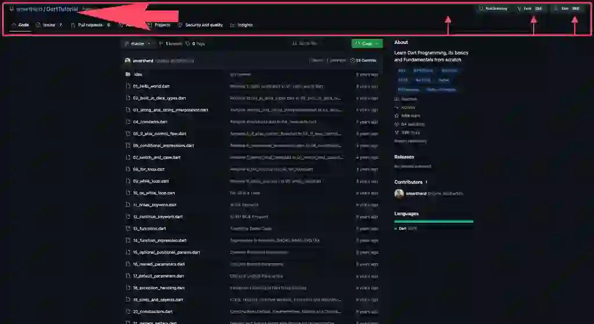
Task: Click the smartherd avatar in the latest commit row
Action: (x=128, y=60)
